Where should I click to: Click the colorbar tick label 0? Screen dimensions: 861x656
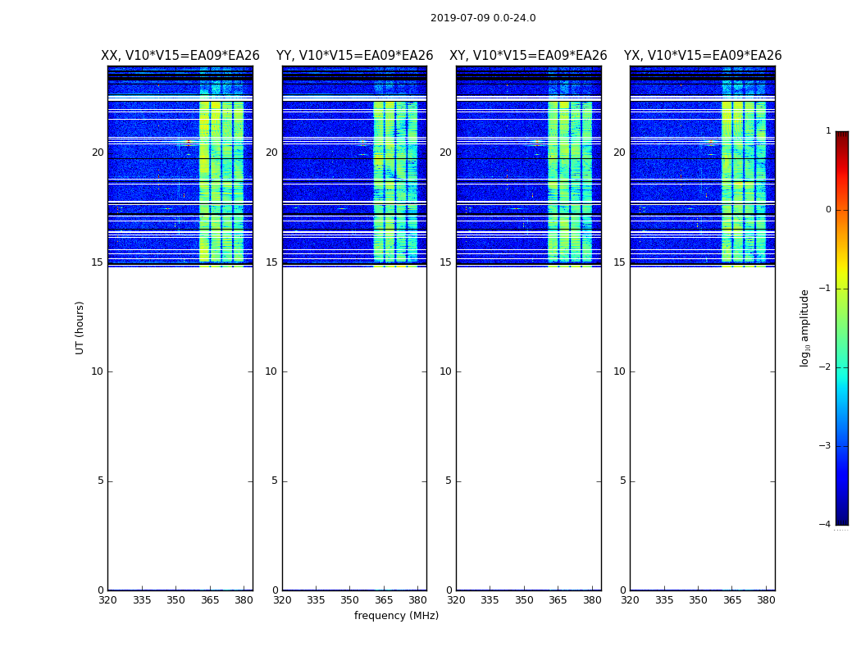(827, 210)
